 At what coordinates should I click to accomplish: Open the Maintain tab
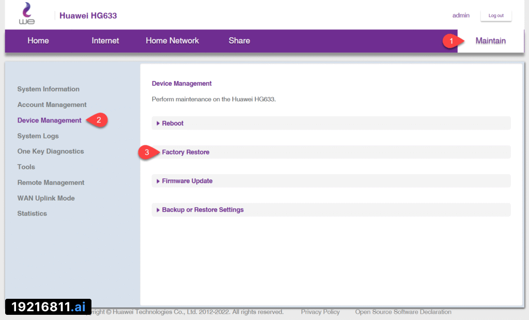(x=490, y=41)
